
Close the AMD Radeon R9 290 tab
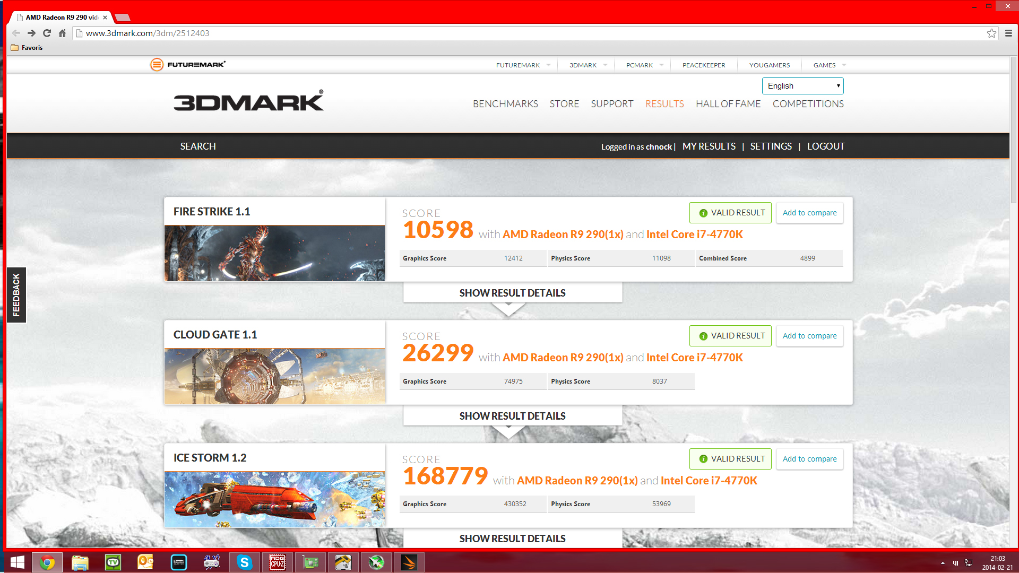point(105,18)
